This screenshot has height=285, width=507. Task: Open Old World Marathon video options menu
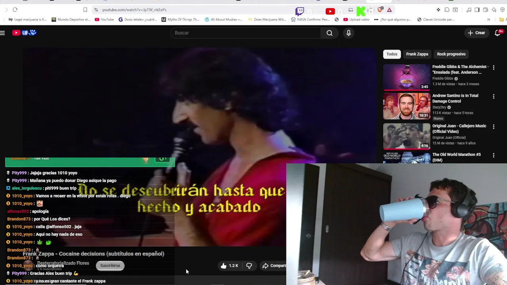[x=494, y=156]
